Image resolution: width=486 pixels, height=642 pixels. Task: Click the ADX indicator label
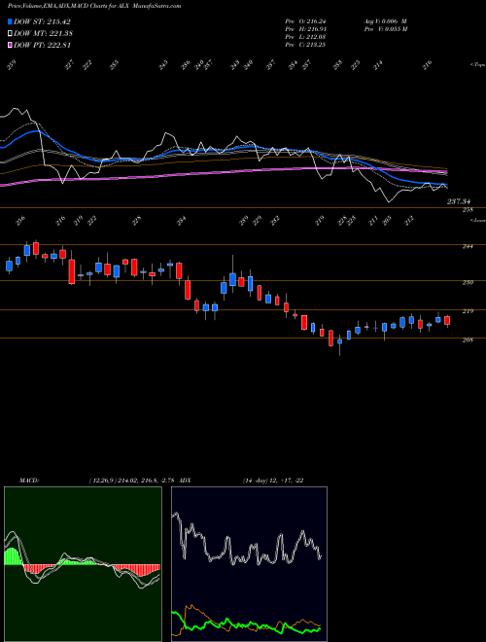185,481
